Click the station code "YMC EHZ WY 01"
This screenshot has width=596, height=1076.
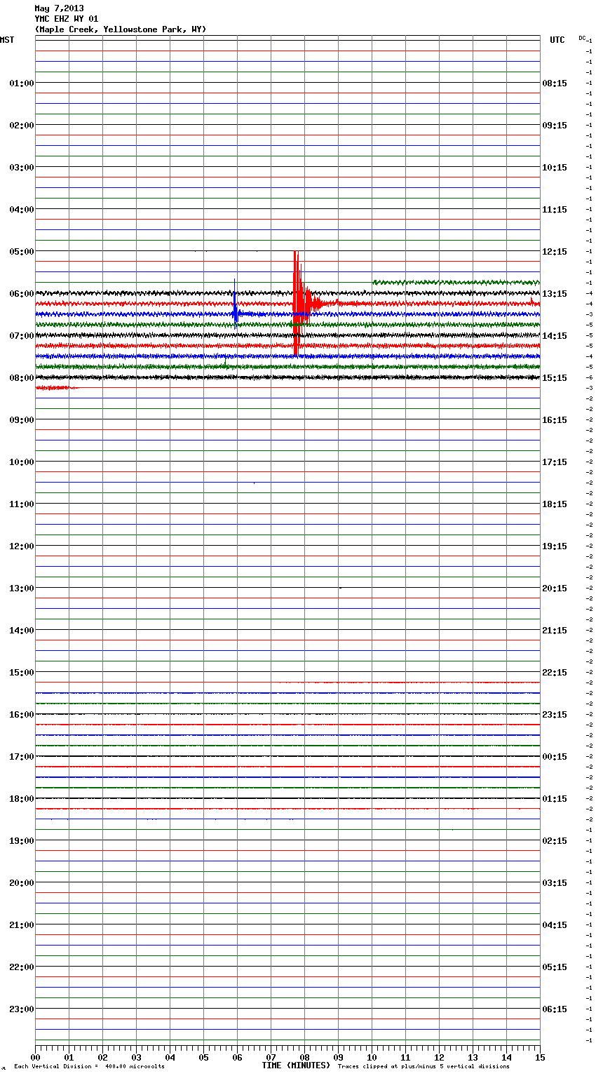pyautogui.click(x=67, y=19)
